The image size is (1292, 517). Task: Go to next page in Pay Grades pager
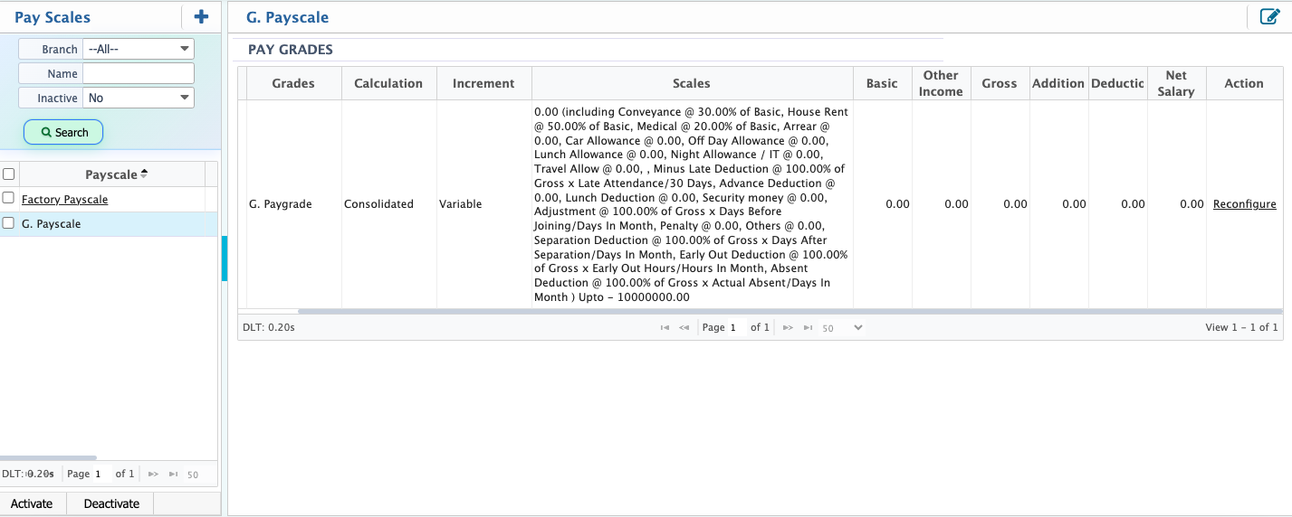coord(788,327)
